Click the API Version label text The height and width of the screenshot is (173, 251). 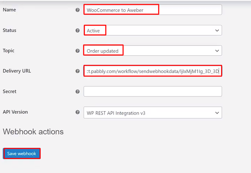(15, 112)
